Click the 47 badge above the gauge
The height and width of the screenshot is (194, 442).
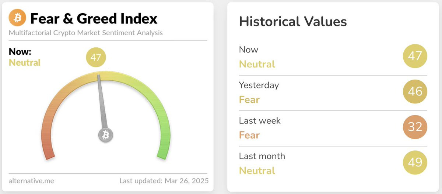[x=96, y=58]
